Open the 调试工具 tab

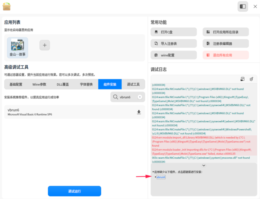tap(133, 84)
